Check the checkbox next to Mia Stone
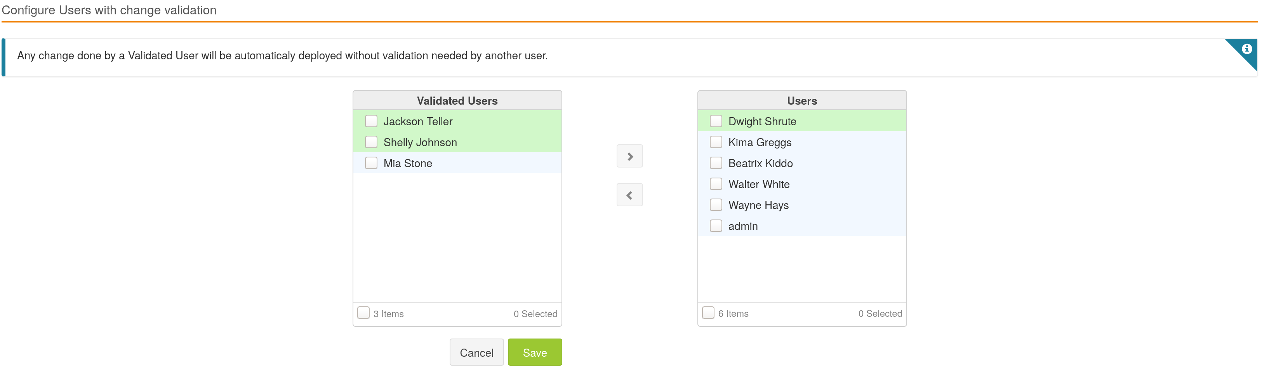This screenshot has height=387, width=1262. (371, 163)
